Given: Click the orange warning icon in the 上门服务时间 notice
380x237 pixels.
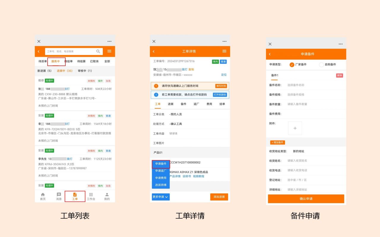Looking at the screenshot, I should click(156, 86).
